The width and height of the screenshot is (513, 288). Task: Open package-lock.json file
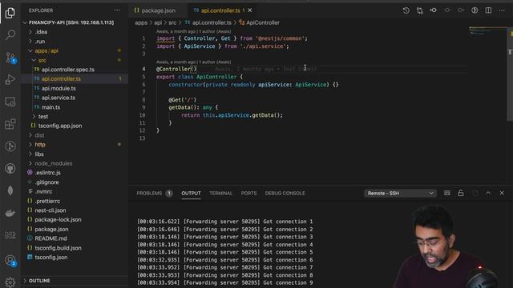(58, 220)
